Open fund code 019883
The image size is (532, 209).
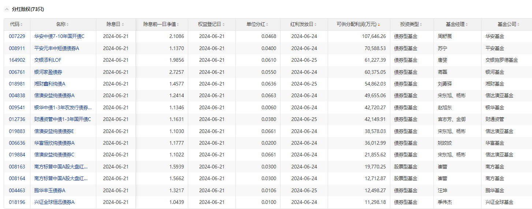[x=17, y=131]
